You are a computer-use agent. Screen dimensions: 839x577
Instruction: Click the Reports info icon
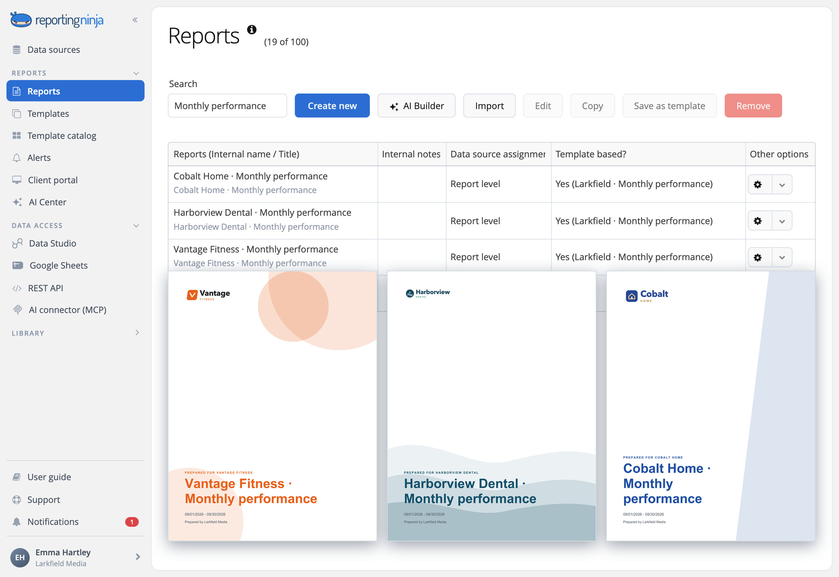pos(252,30)
